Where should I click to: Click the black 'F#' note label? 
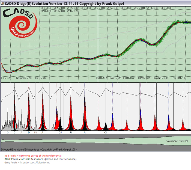point(71,133)
